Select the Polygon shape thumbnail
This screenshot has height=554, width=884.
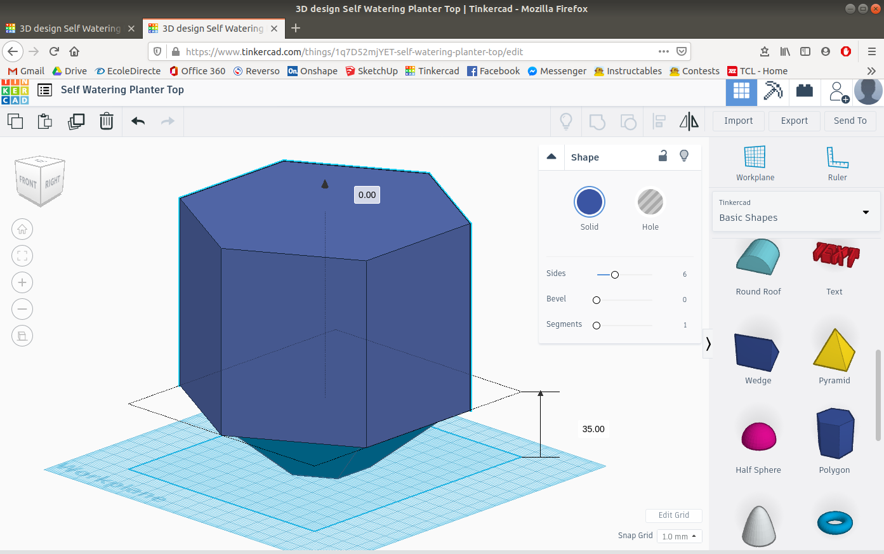point(835,434)
